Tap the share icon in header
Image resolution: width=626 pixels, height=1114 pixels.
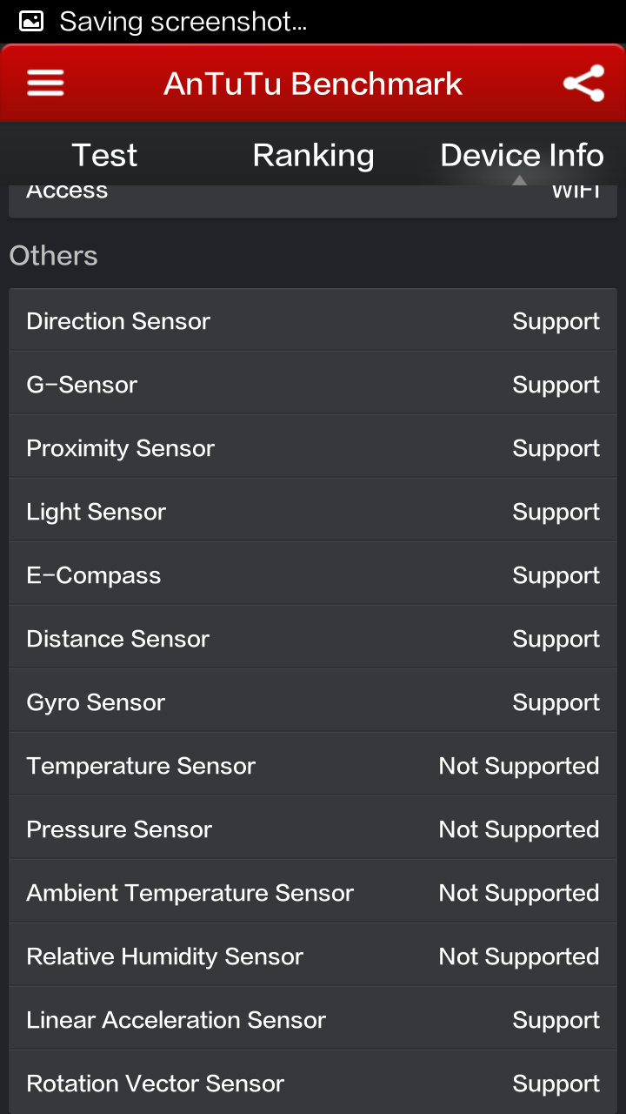click(583, 84)
